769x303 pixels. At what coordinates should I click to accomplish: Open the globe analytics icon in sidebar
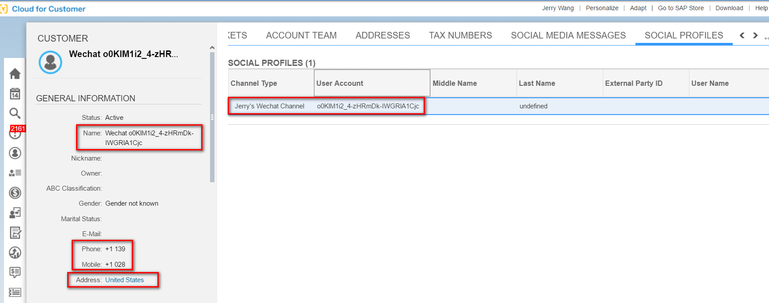point(15,253)
